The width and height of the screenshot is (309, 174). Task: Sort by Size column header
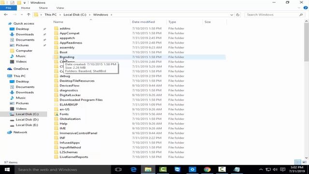[x=208, y=22]
